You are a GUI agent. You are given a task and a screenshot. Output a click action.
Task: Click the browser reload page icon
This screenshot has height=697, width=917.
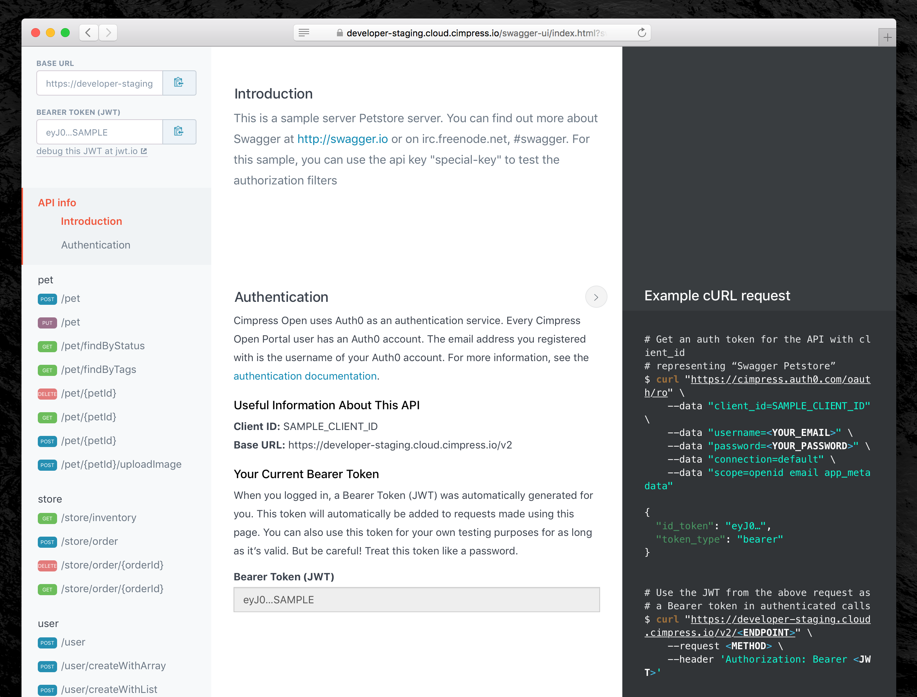(641, 33)
